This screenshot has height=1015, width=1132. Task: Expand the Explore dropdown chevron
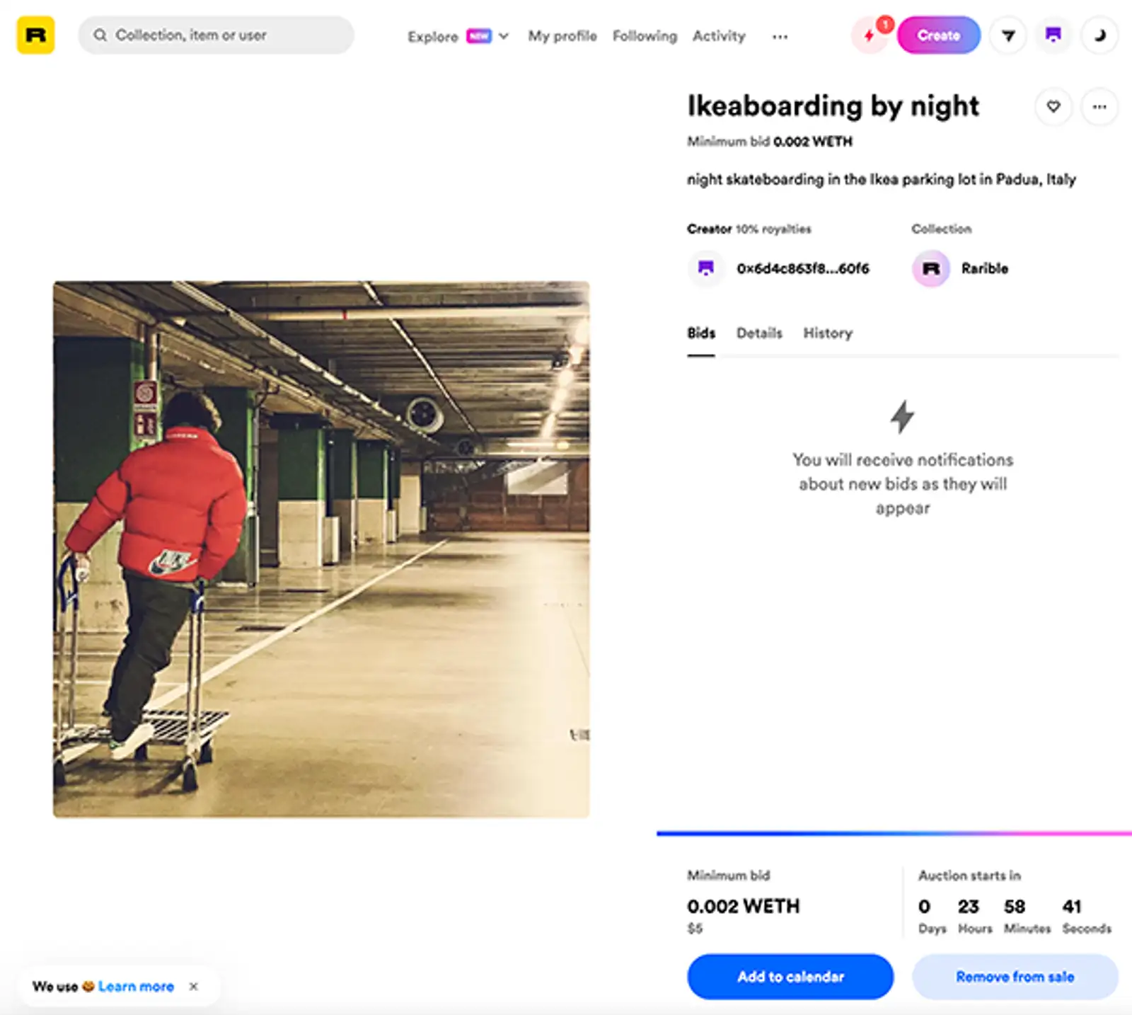tap(504, 35)
